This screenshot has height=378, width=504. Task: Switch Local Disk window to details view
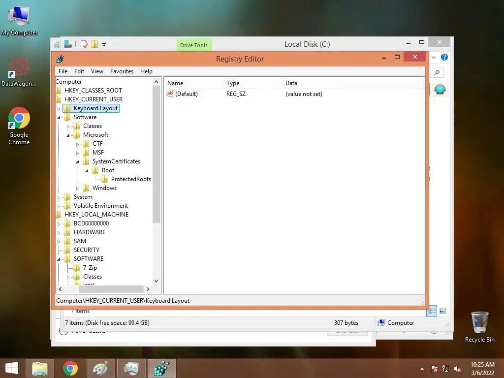pyautogui.click(x=432, y=311)
